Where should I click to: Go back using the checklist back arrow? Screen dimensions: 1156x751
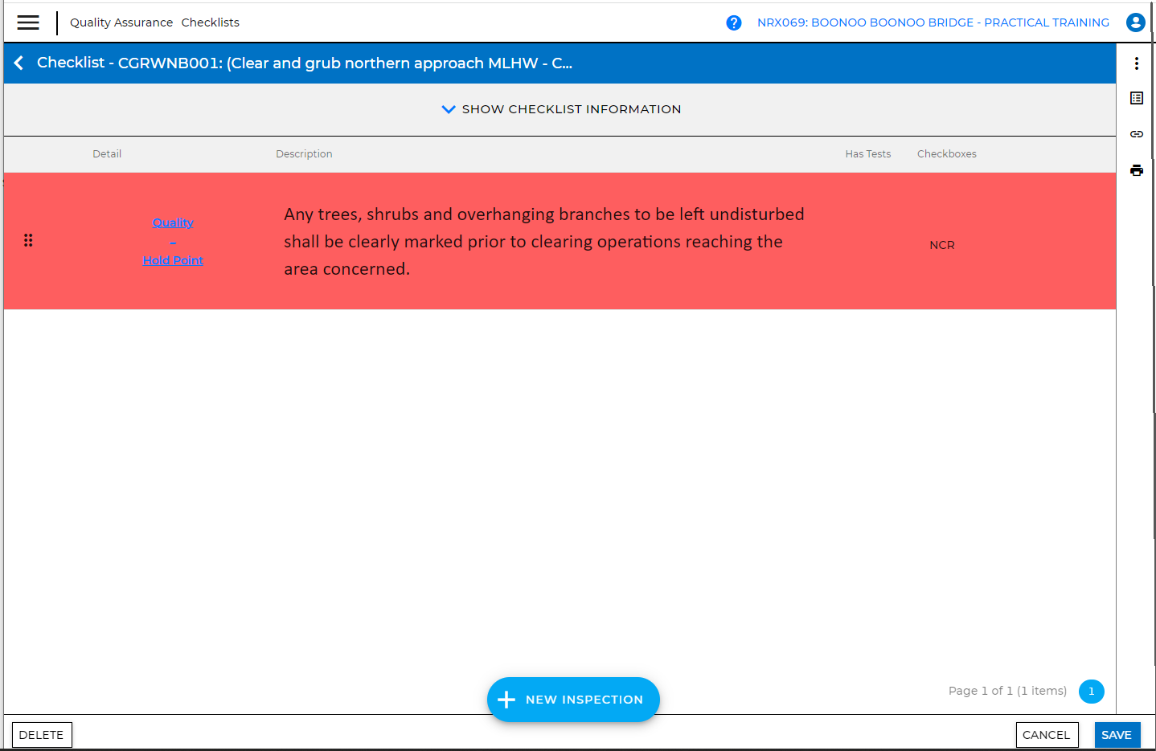[19, 63]
